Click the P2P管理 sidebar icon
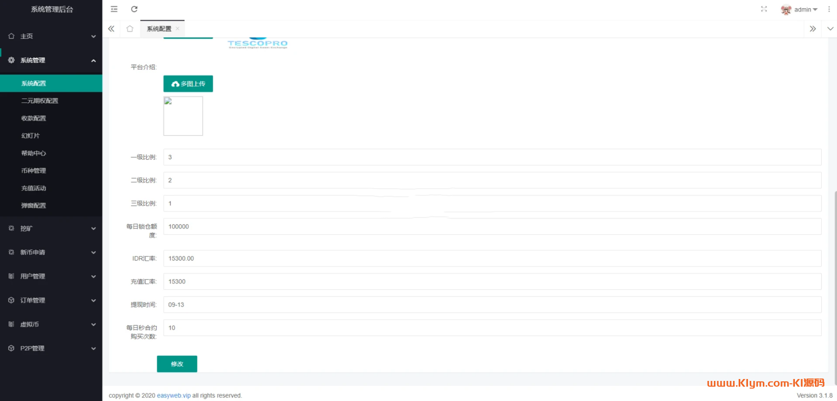837x401 pixels. point(11,348)
